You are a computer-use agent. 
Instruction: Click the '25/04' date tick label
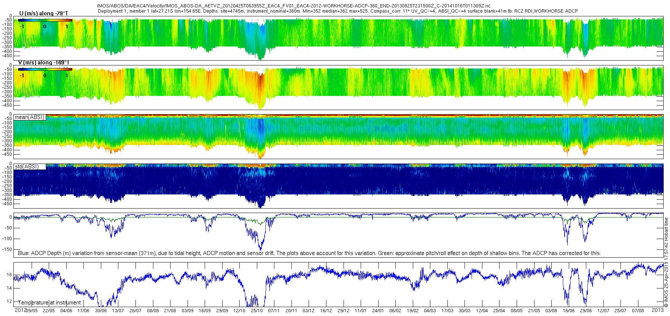(499, 310)
